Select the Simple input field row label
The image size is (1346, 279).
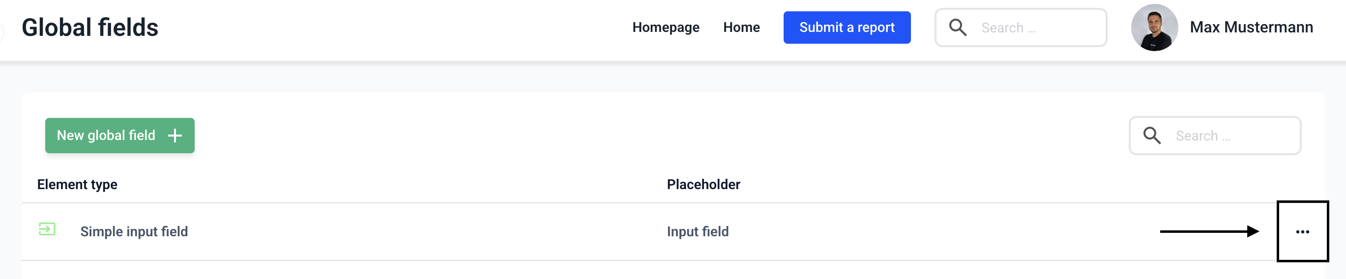pos(134,231)
